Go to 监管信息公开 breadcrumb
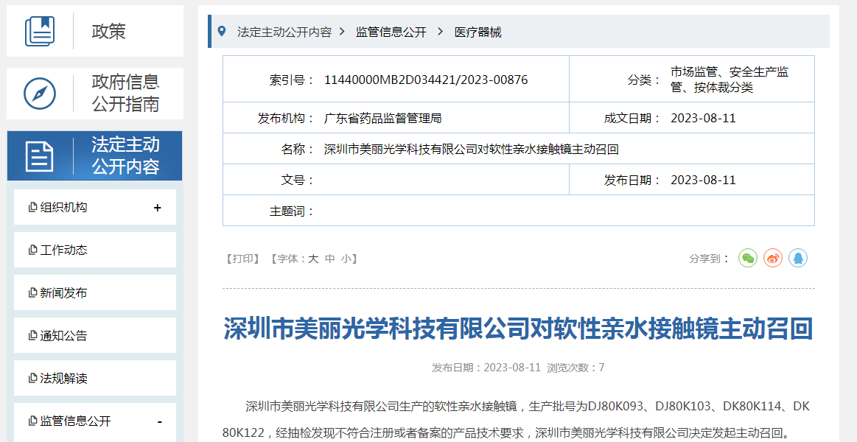 coord(391,32)
